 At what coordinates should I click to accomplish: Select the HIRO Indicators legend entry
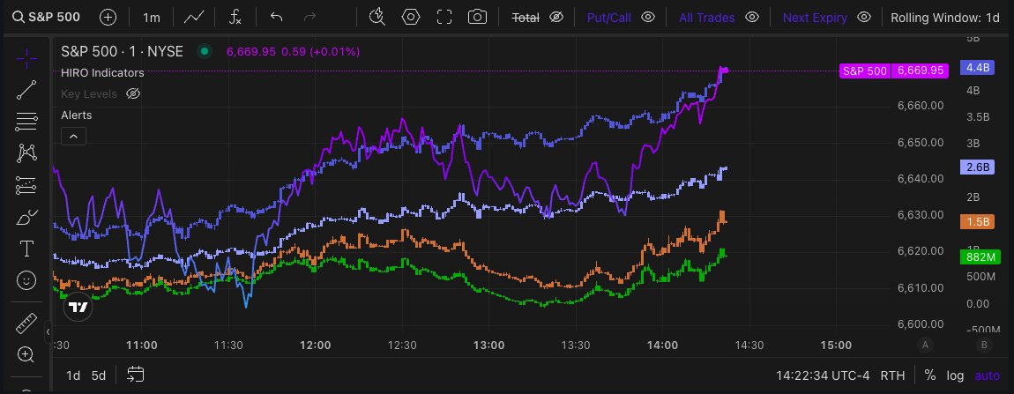tap(102, 72)
